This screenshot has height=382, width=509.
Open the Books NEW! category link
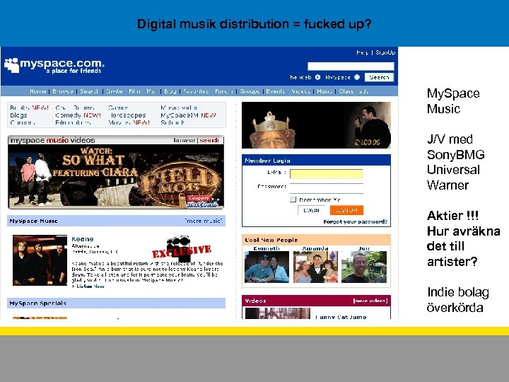(x=29, y=108)
